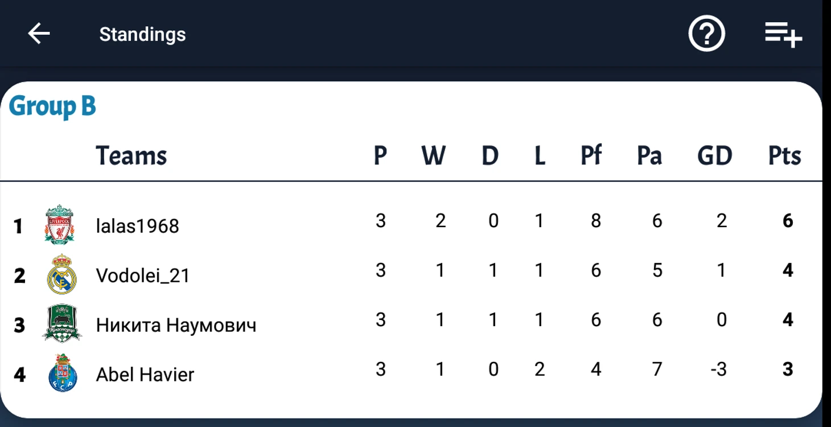Open the help question mark icon
This screenshot has width=831, height=427.
(x=706, y=34)
